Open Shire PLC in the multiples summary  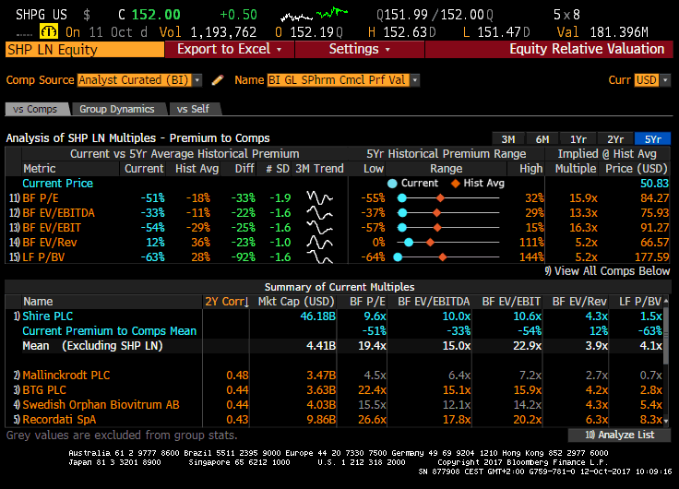pyautogui.click(x=48, y=316)
